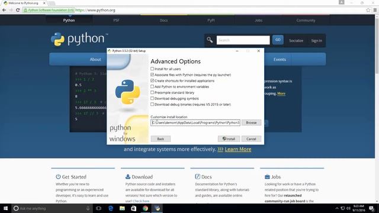379x213 pixels.
Task: Select Python installer taskbar icon
Action: point(157,208)
